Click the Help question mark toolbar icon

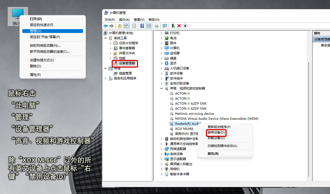tap(142, 26)
